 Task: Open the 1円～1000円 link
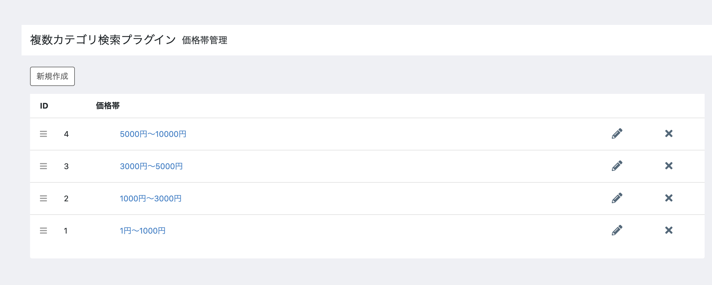point(143,231)
